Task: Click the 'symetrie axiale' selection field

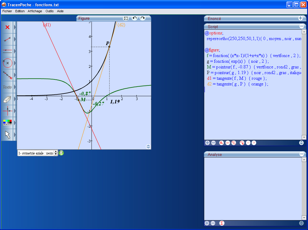Action: click(x=35, y=153)
